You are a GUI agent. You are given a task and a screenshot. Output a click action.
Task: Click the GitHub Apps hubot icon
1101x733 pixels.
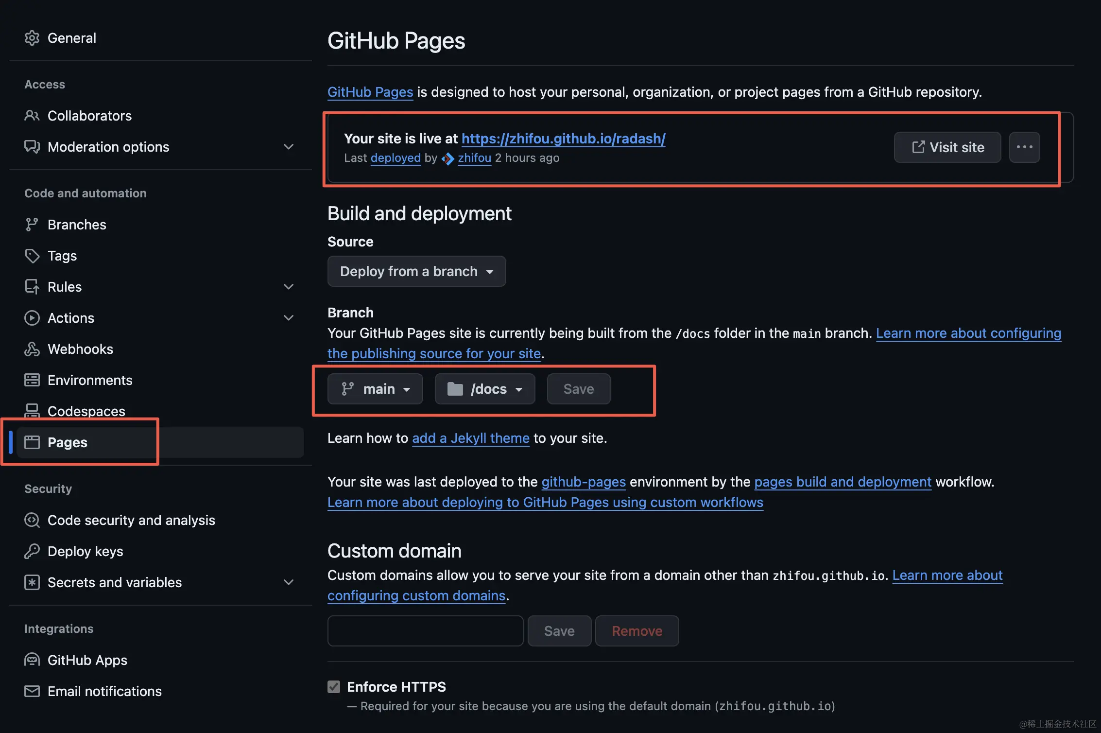pos(32,660)
